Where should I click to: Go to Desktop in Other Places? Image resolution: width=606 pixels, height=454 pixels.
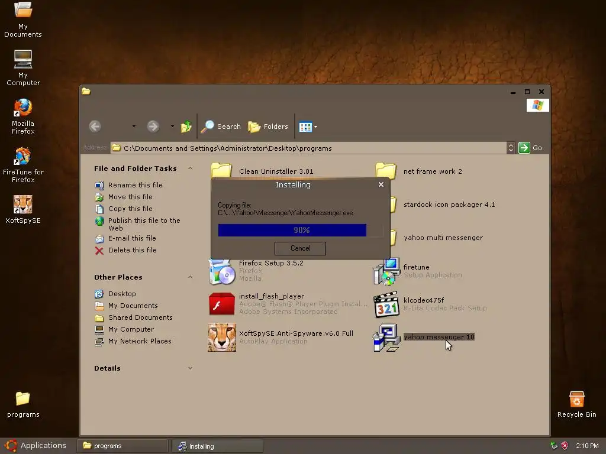pyautogui.click(x=115, y=294)
